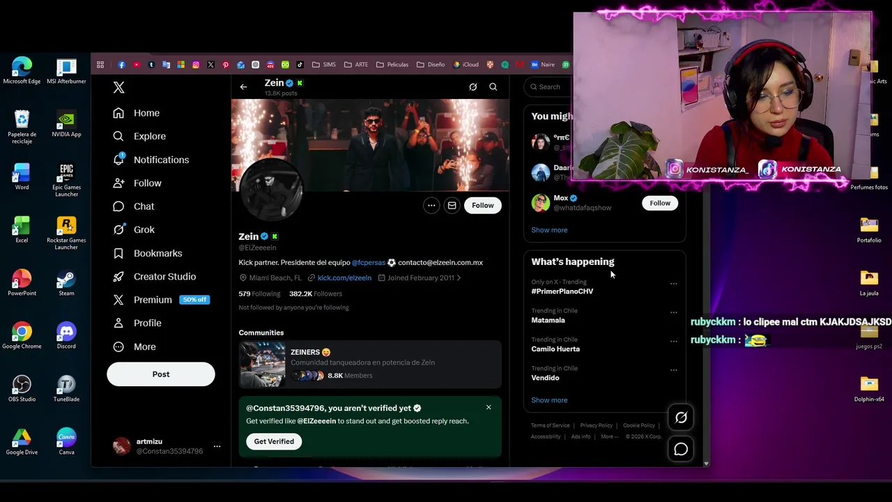Open the Peliculas bookmarks folder

pos(392,65)
